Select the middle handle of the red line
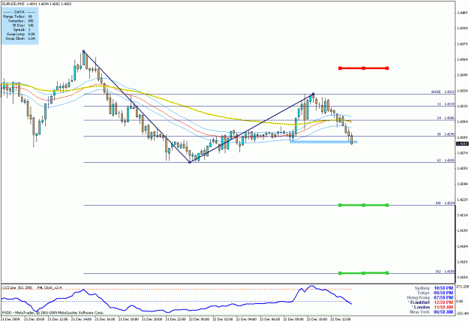 point(363,68)
